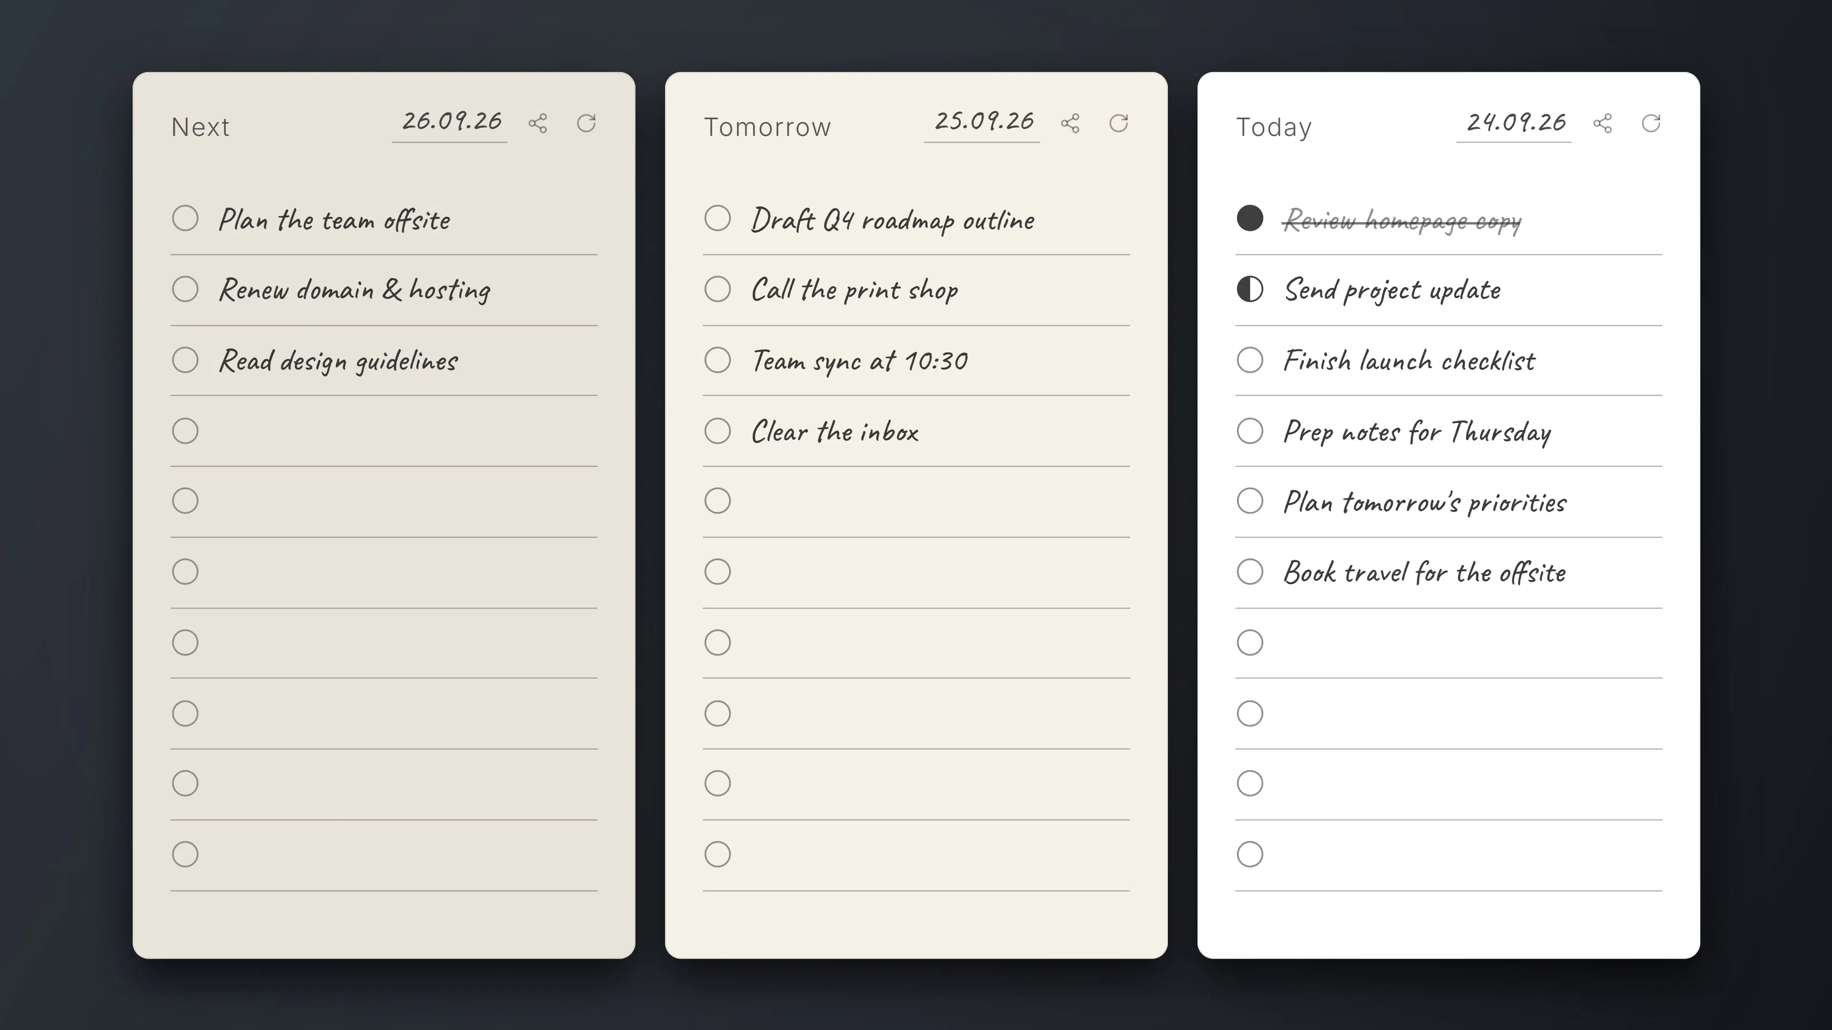Share the Today list
Screen dimensions: 1832x1030
pyautogui.click(x=1603, y=123)
